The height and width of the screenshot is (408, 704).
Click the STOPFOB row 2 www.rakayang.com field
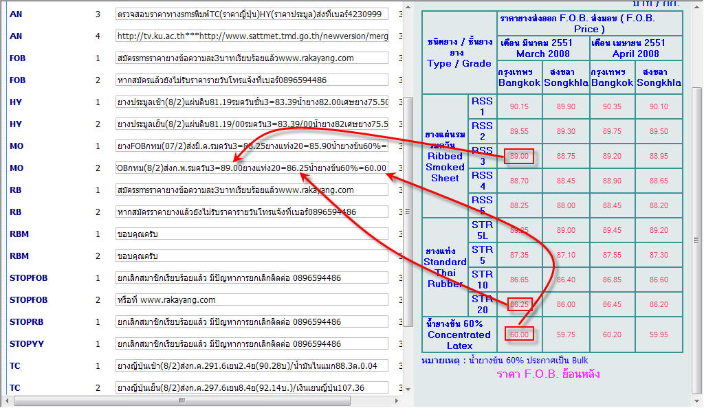pos(252,300)
